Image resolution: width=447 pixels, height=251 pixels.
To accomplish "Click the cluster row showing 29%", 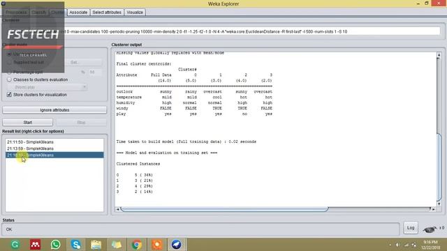I will pyautogui.click(x=135, y=186).
